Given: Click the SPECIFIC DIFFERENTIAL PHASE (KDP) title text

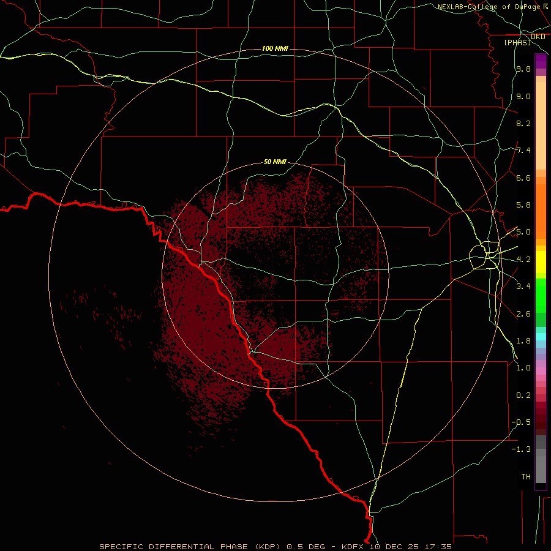Looking at the screenshot, I should [x=190, y=547].
